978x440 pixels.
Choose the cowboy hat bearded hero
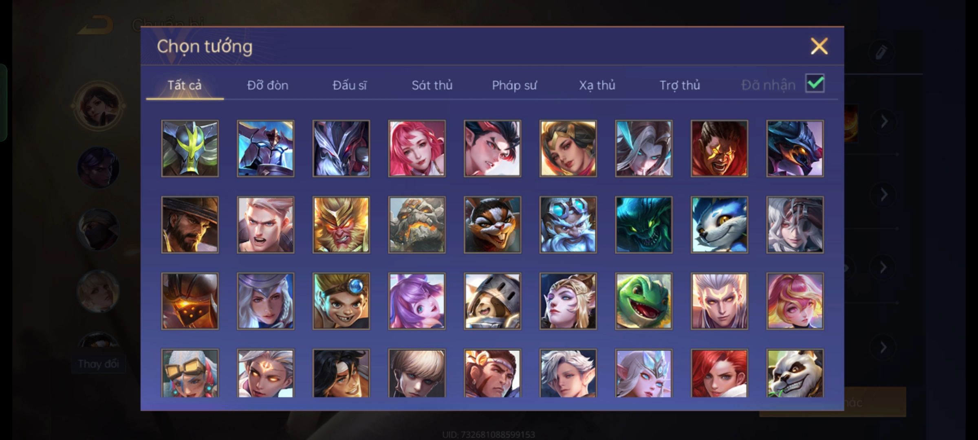point(190,225)
